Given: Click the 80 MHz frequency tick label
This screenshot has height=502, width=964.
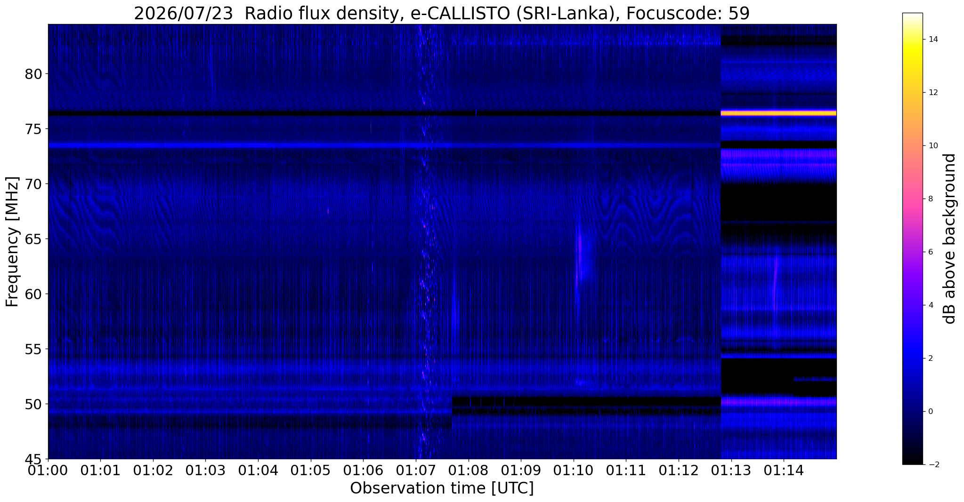Looking at the screenshot, I should (x=33, y=74).
